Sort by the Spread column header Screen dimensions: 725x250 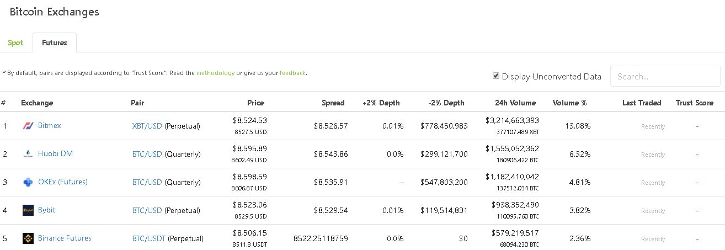click(333, 103)
